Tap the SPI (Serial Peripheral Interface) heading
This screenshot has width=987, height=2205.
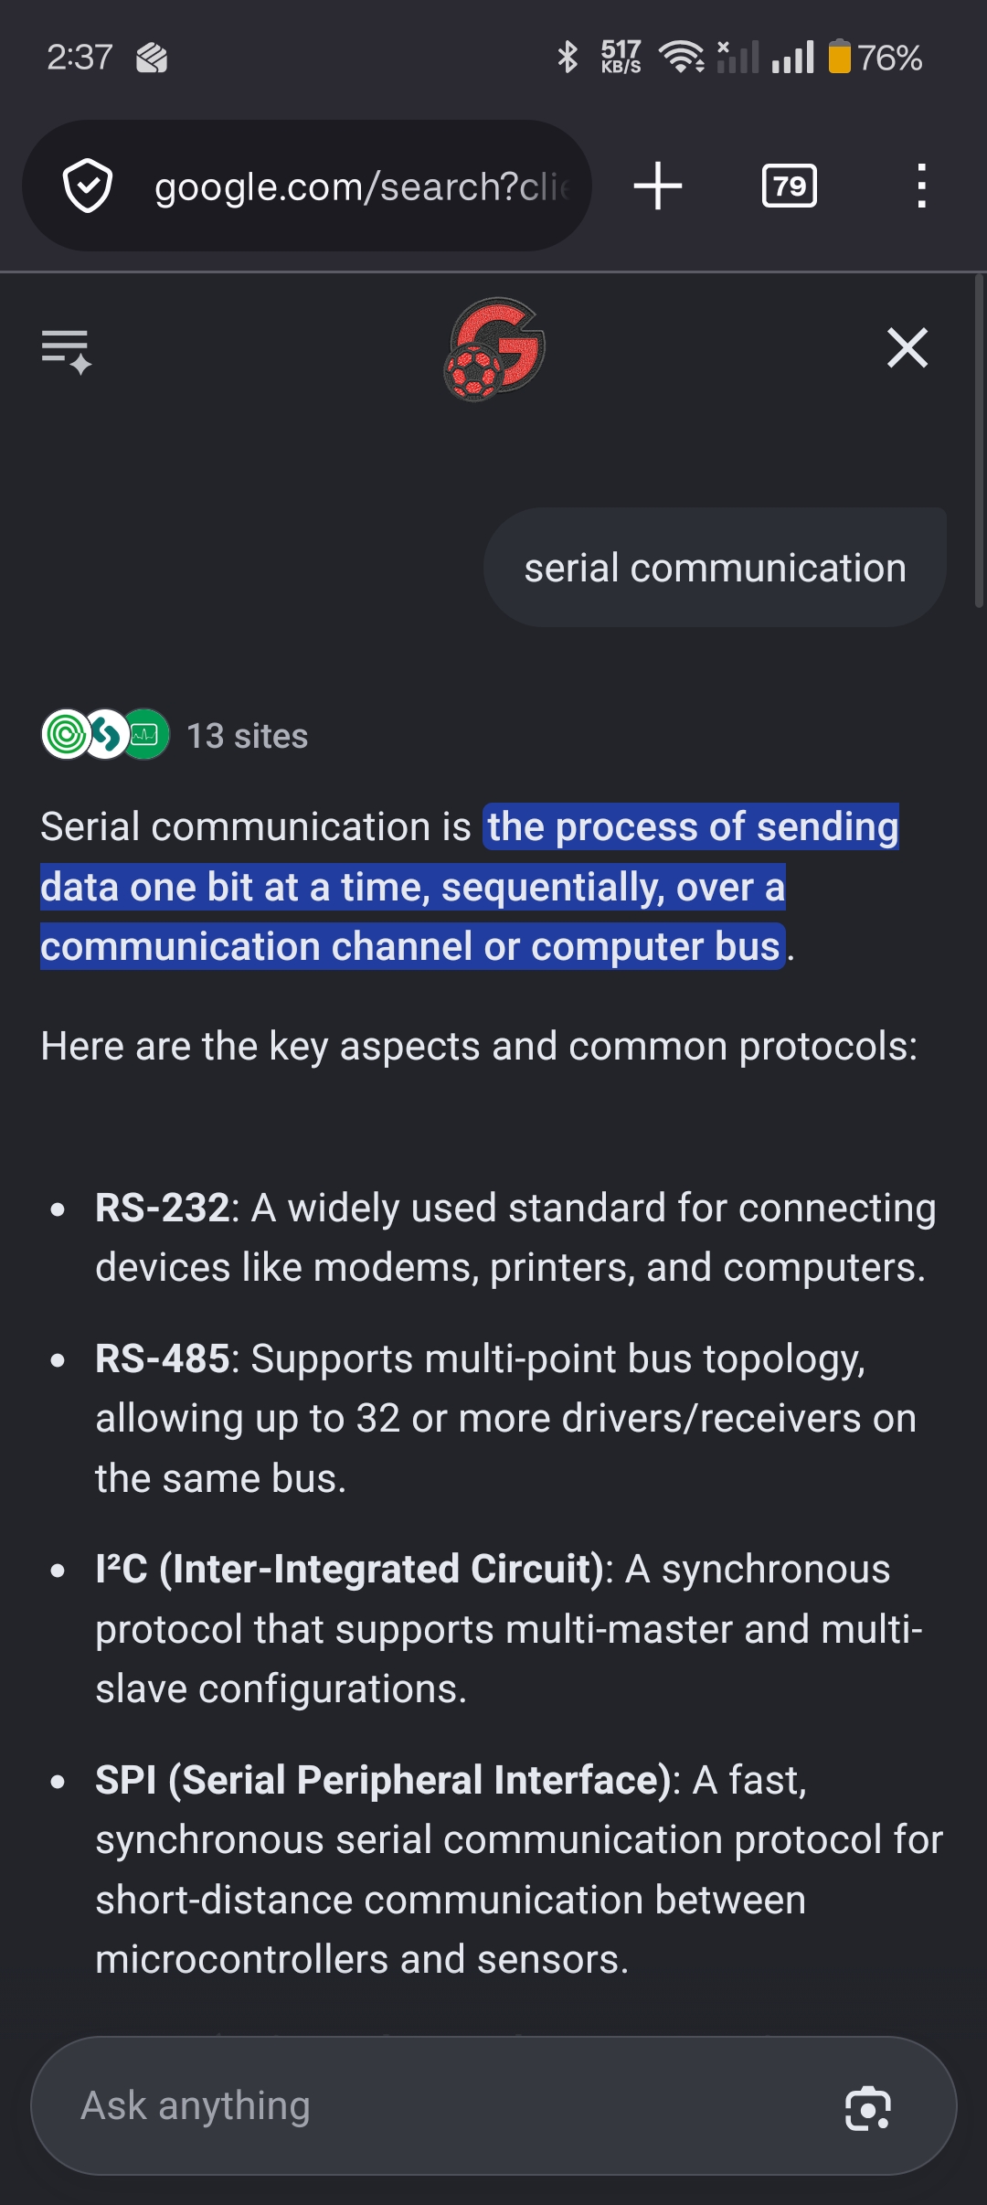(383, 1780)
